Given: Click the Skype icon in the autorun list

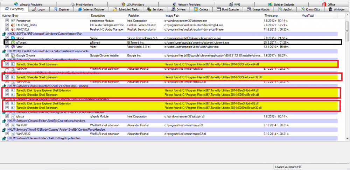Looking at the screenshot, I should pos(13,38).
